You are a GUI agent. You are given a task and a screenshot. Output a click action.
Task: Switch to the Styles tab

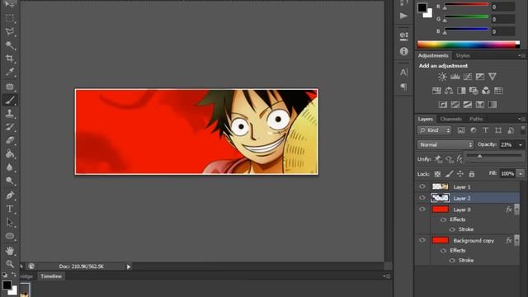[463, 55]
